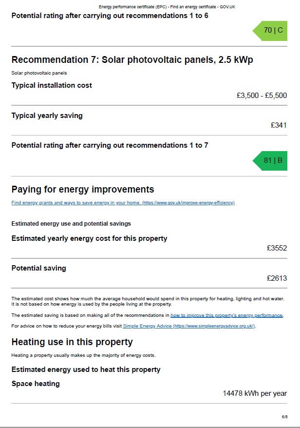Select the 14478 kWh per year figure
This screenshot has height=428, width=300.
pos(255,393)
